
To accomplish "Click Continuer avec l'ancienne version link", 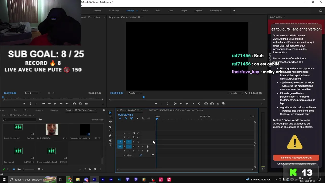I will (x=296, y=164).
